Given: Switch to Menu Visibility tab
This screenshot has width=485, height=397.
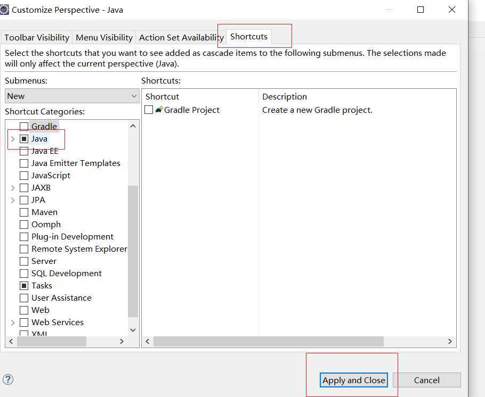Looking at the screenshot, I should point(104,37).
